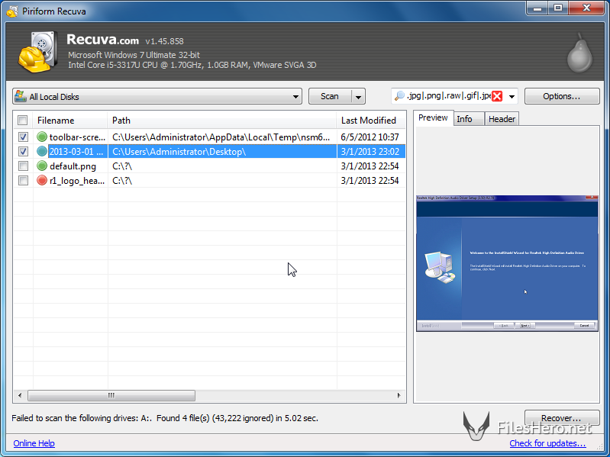Check the r1_logo_hea... checkbox
This screenshot has width=610, height=457.
pos(23,180)
